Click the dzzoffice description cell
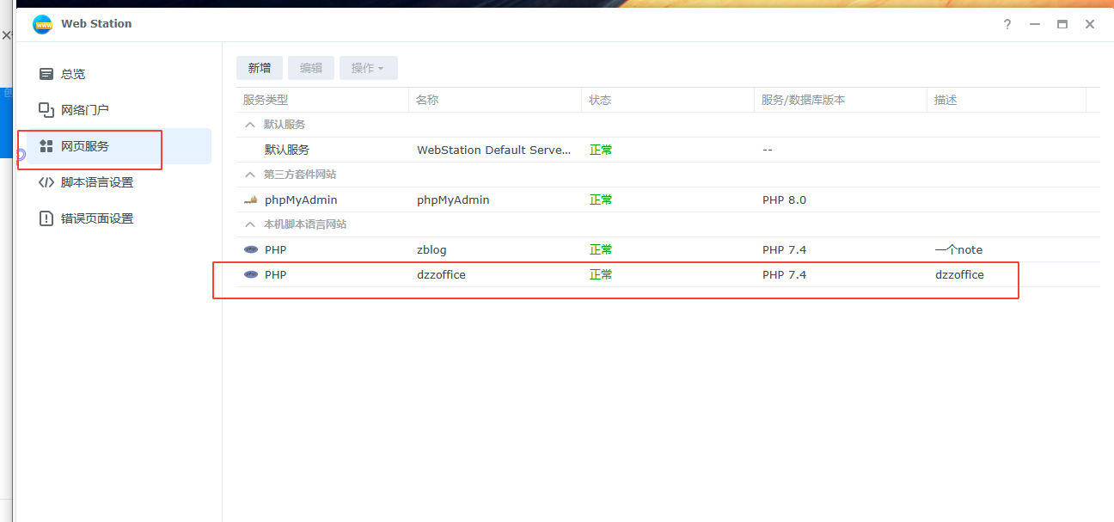This screenshot has height=522, width=1114. pos(959,274)
